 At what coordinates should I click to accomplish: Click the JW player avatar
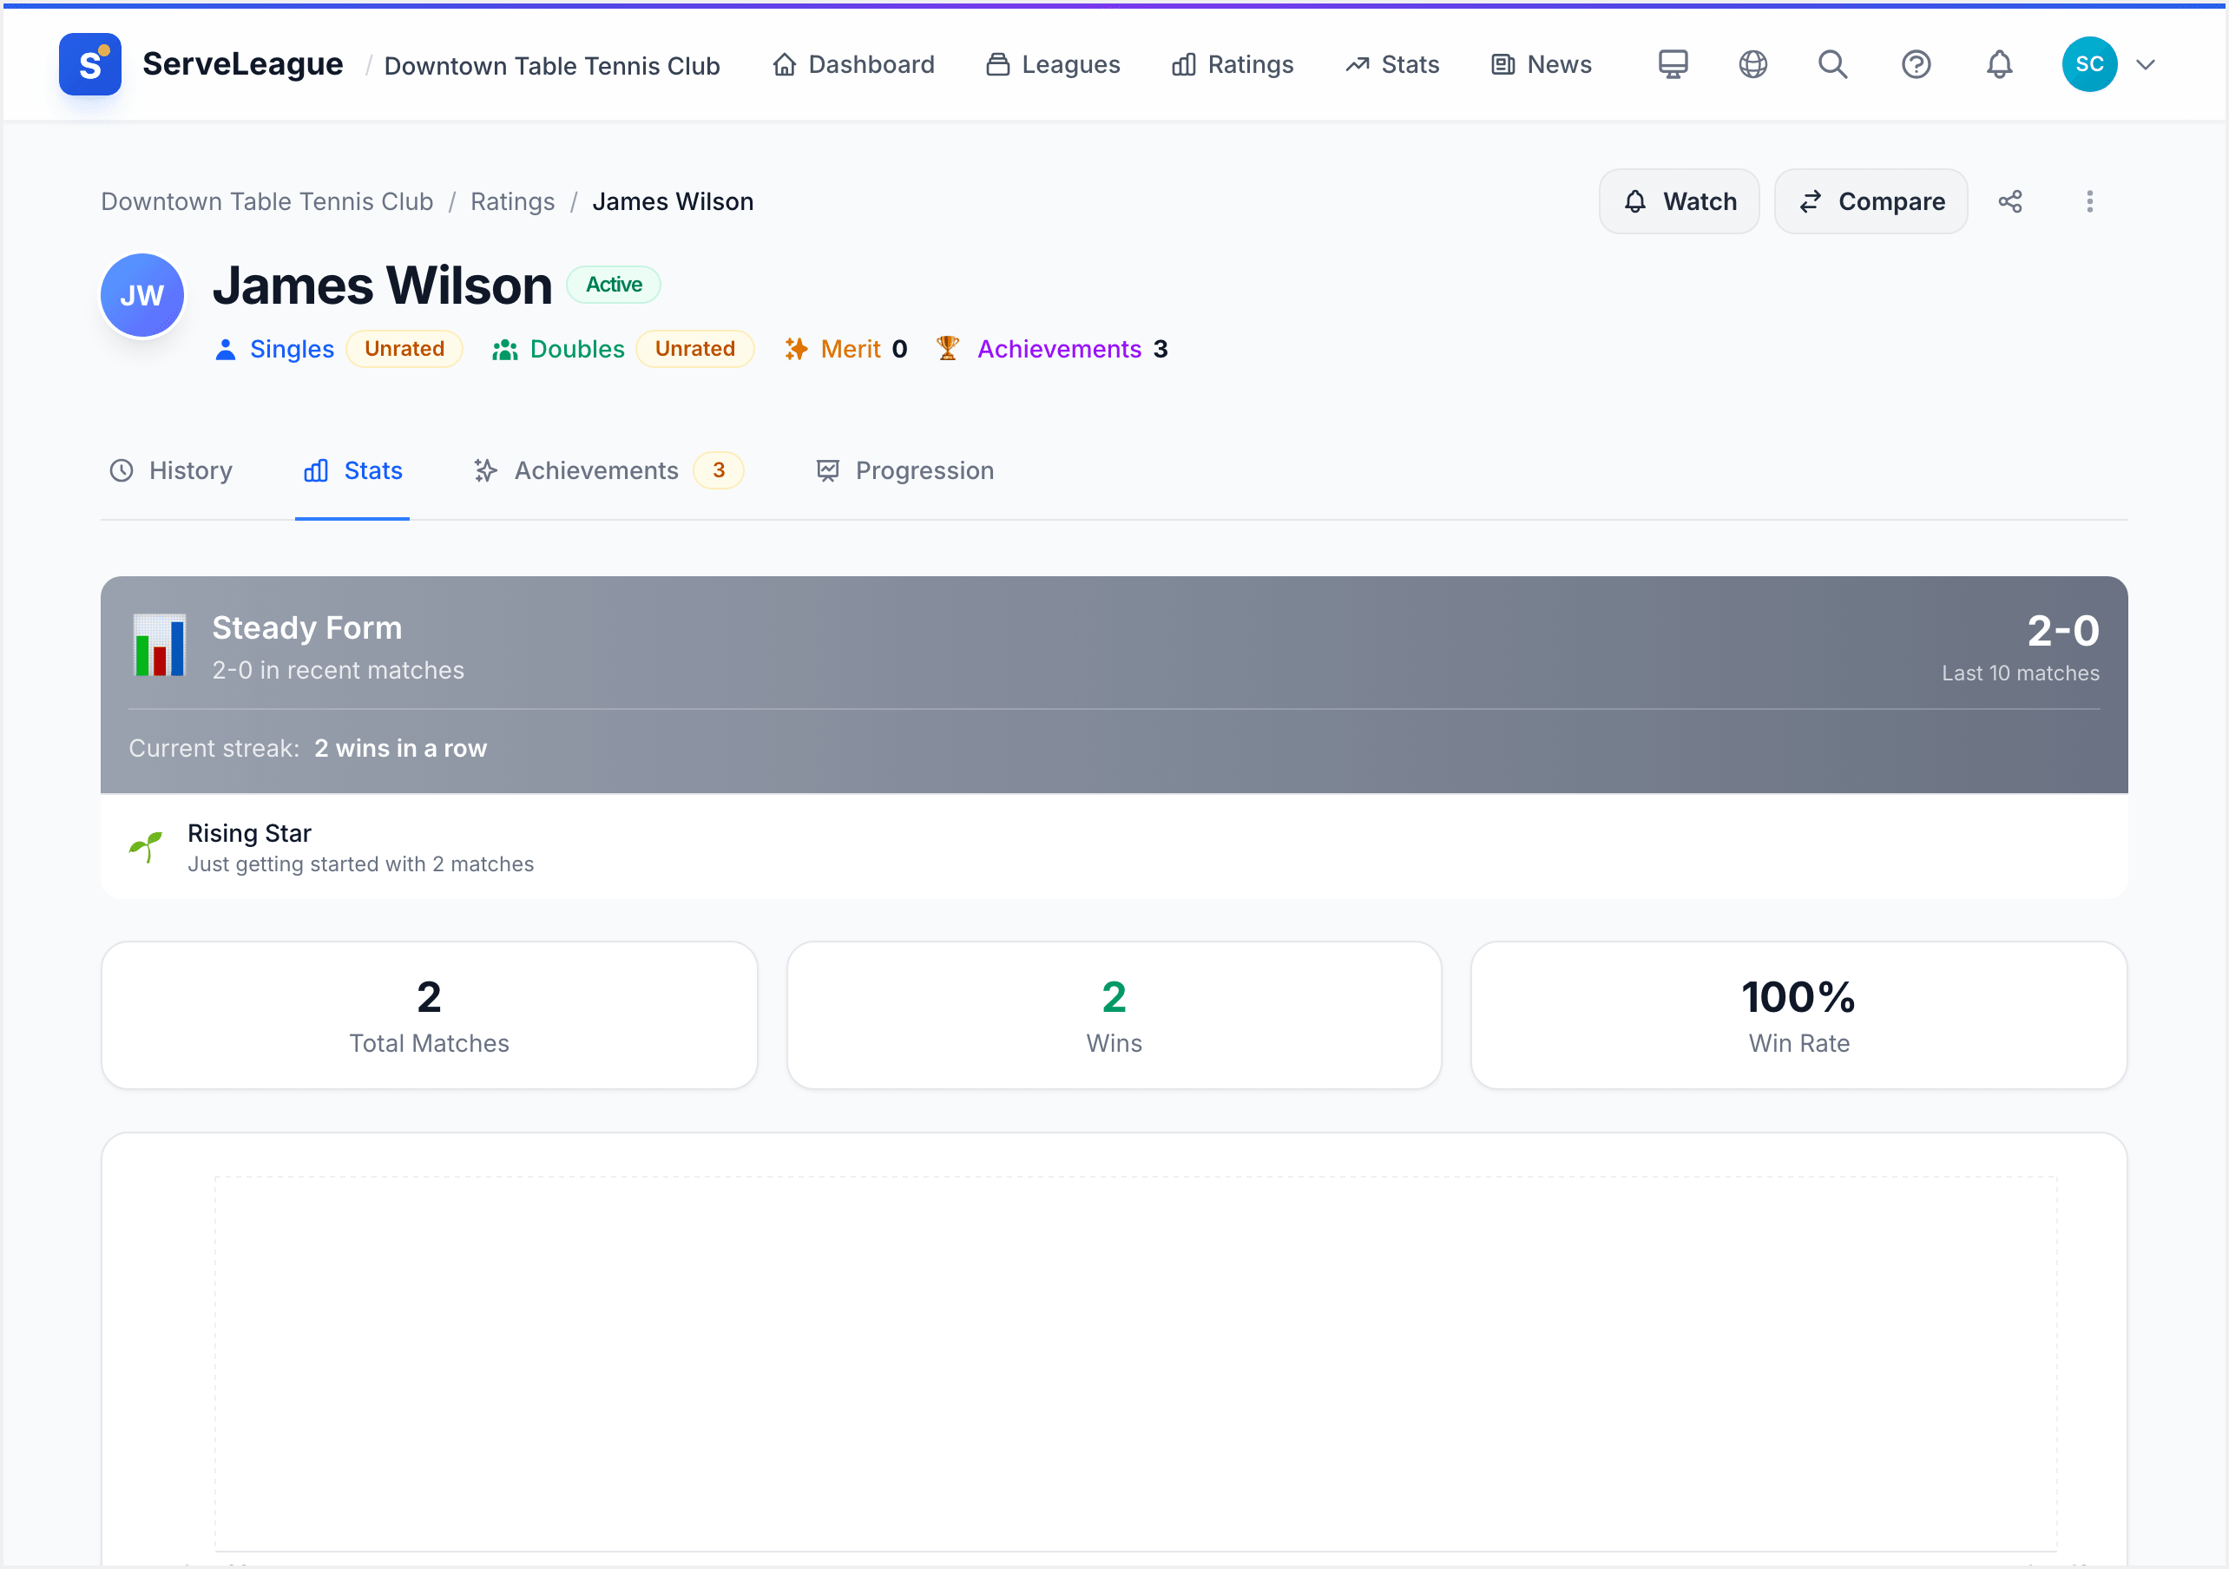point(141,295)
